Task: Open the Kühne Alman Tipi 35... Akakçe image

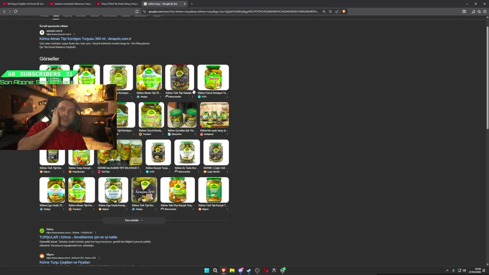Action: click(149, 78)
